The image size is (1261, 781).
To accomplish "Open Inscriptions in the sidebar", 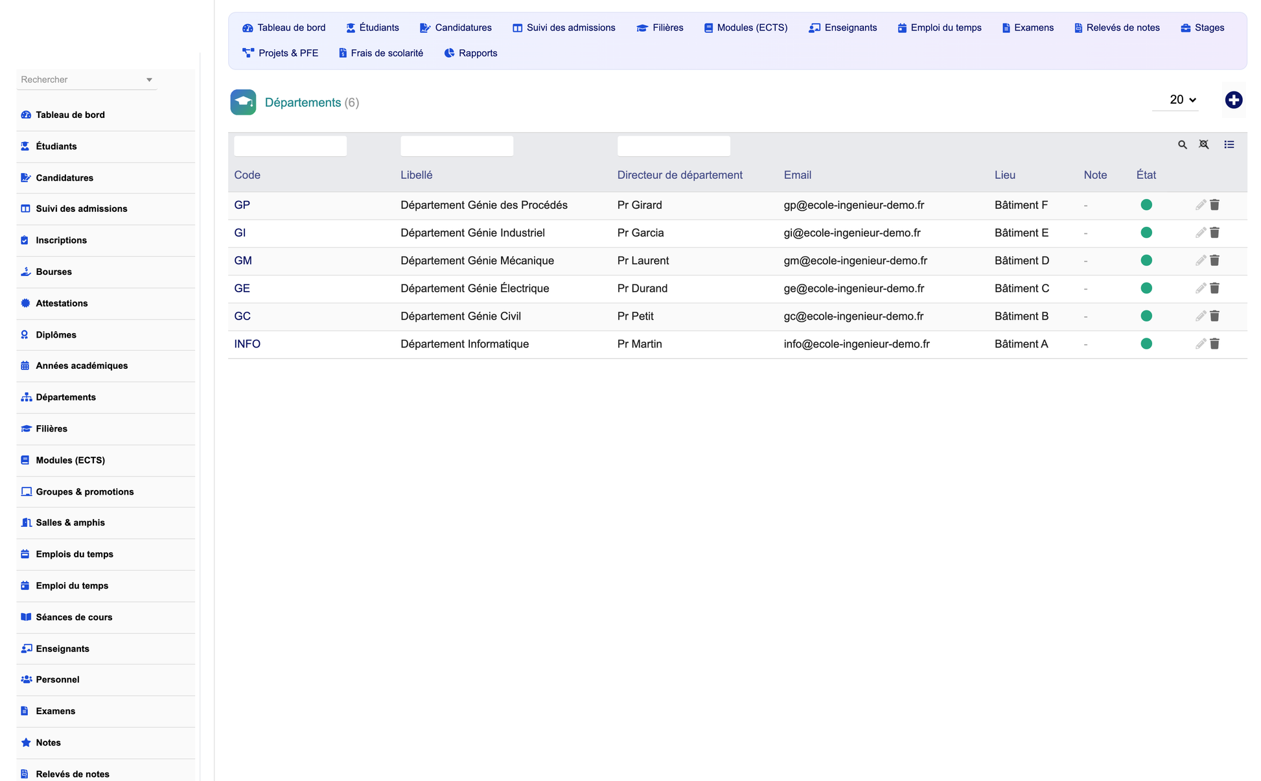I will click(x=106, y=240).
